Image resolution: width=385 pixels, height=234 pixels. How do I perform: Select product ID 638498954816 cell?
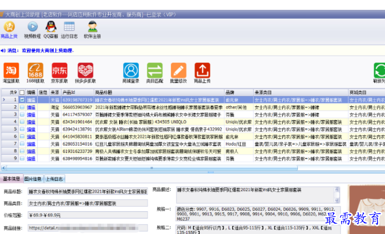[77, 158]
